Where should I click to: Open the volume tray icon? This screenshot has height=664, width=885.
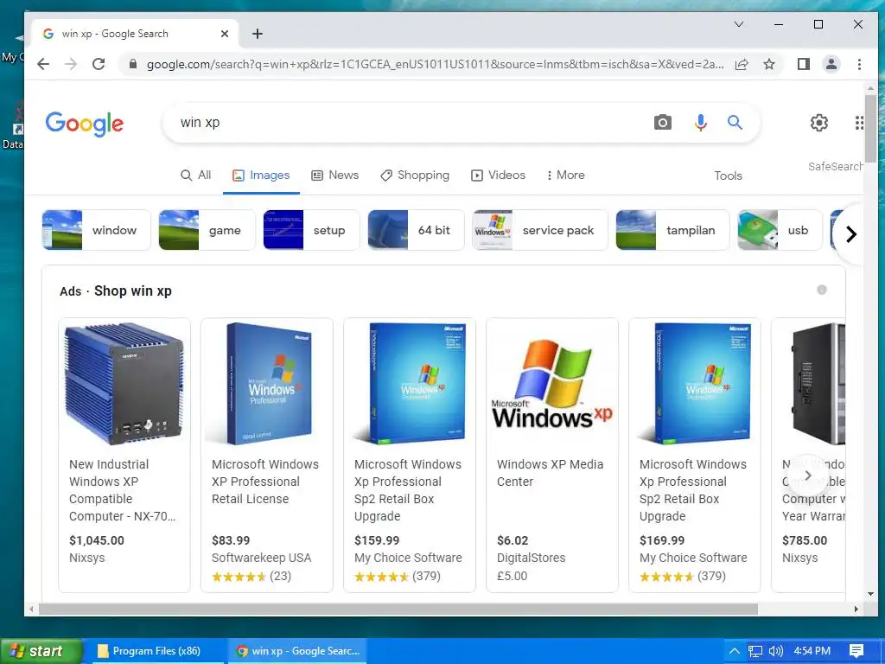776,651
